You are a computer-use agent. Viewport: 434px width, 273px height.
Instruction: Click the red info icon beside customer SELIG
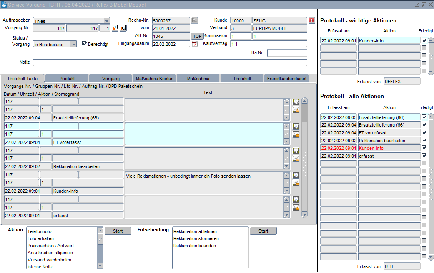pos(311,20)
